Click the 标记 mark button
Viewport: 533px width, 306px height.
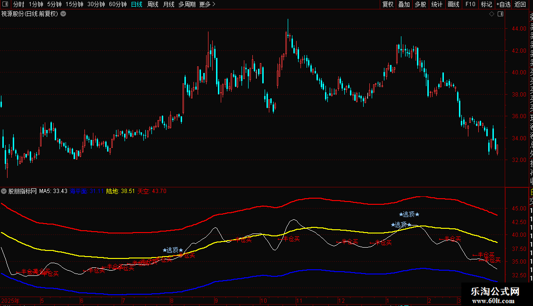[486, 4]
